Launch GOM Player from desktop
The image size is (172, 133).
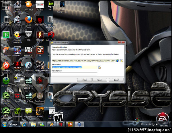[x=29, y=6]
